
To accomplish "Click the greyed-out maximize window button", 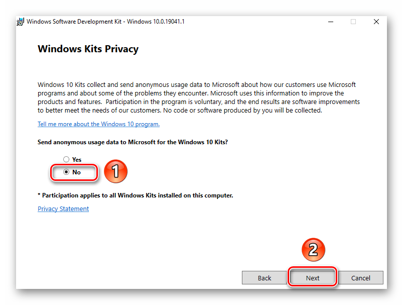I will tap(353, 22).
